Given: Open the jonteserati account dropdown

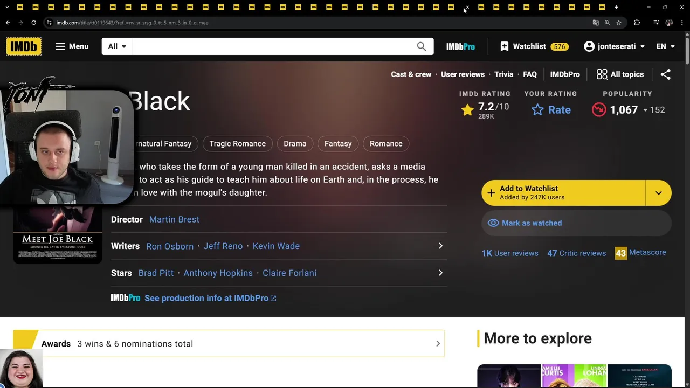Looking at the screenshot, I should [x=615, y=46].
